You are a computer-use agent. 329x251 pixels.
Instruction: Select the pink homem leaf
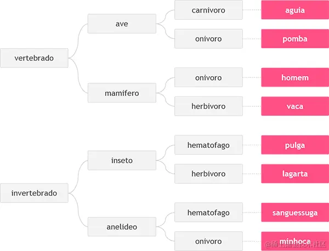[x=295, y=77]
